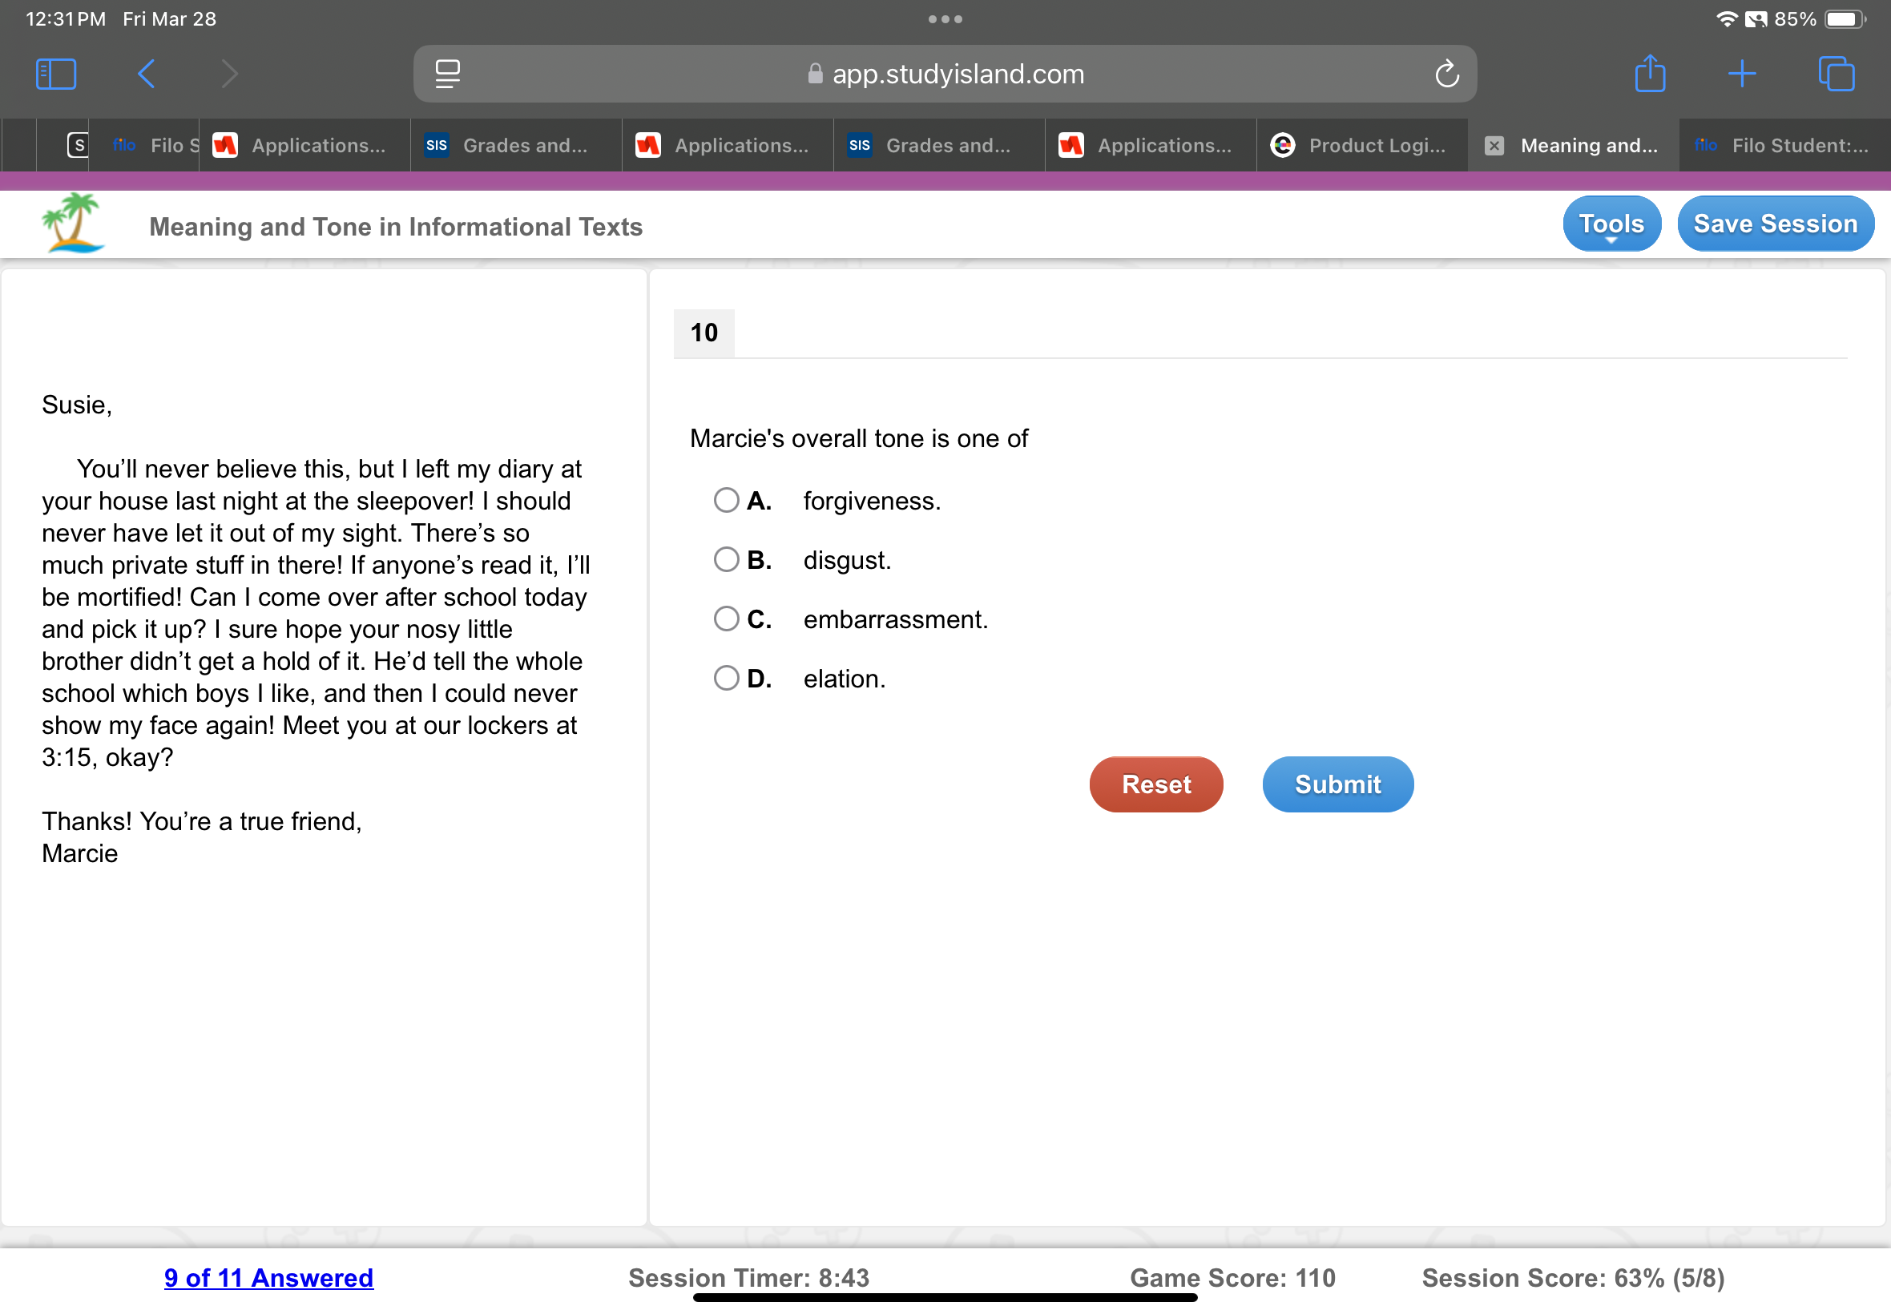Choose answer D, elation

726,679
